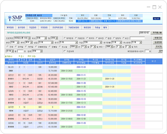Switch to the 통계 tab
167x134 pixels.
pyautogui.click(x=105, y=27)
